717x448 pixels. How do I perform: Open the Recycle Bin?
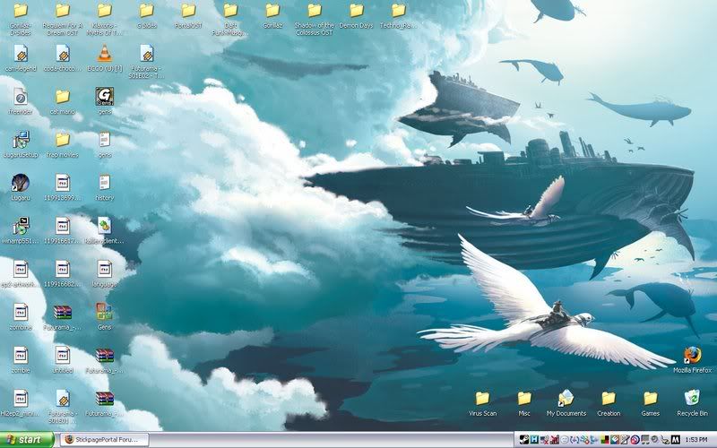click(x=692, y=398)
